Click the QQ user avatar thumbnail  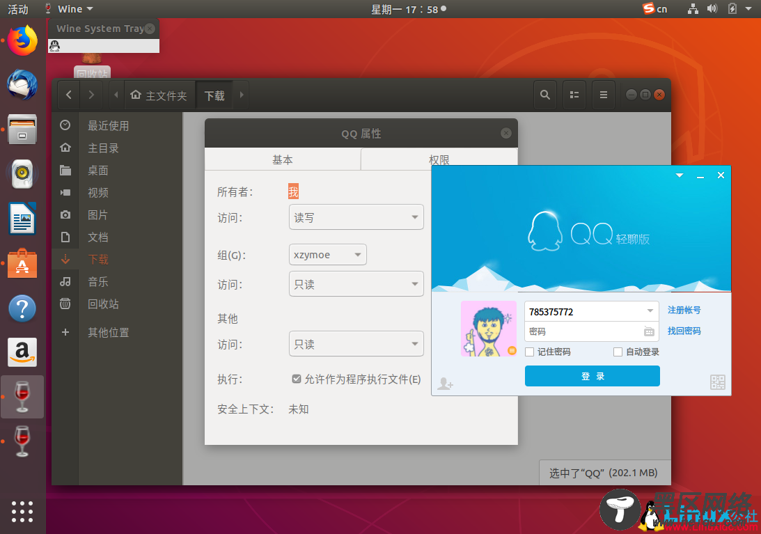point(489,329)
